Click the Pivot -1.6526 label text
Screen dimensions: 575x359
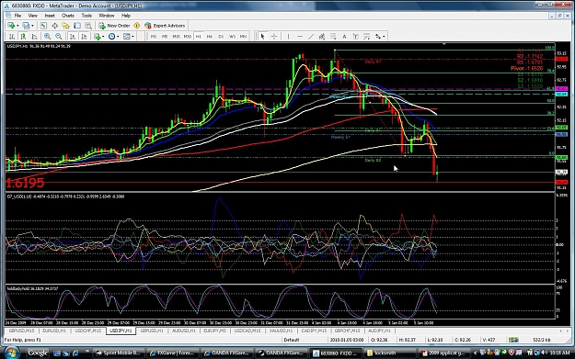click(526, 69)
